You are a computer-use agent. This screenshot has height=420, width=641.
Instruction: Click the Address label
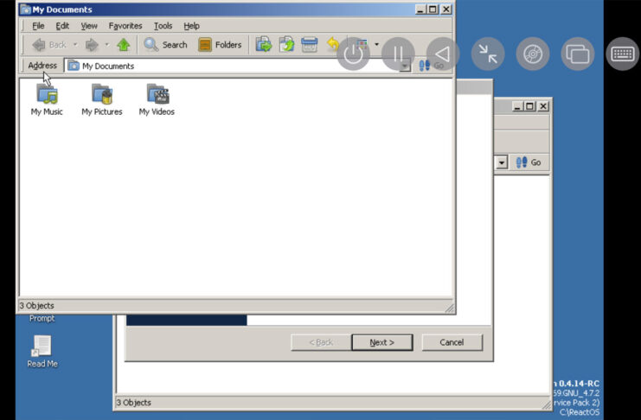pos(42,66)
